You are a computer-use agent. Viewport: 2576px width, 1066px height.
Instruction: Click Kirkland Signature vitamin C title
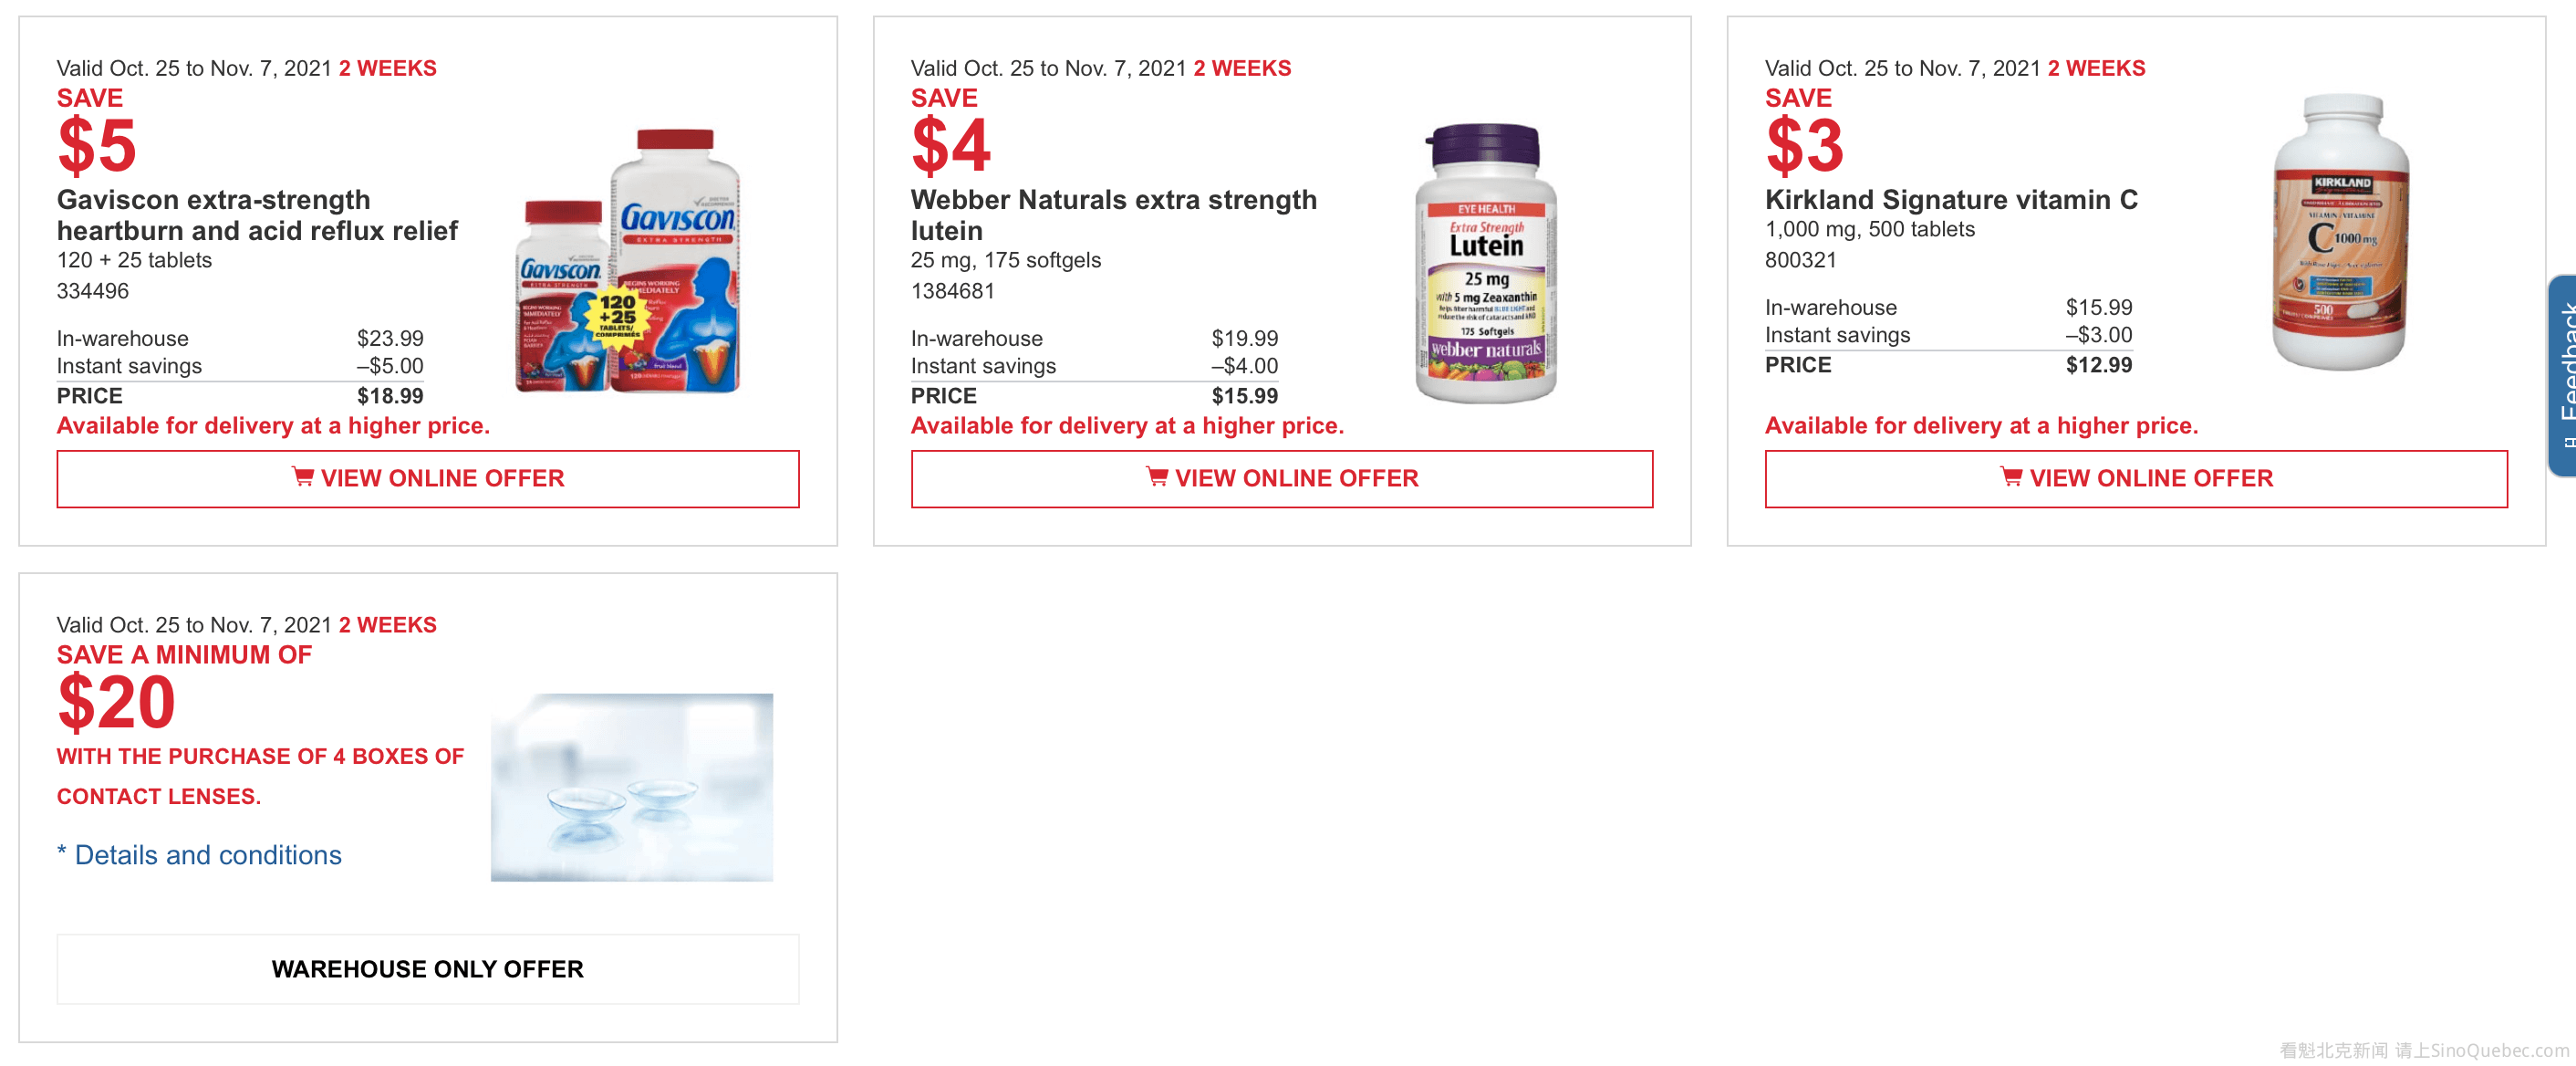[x=1951, y=200]
